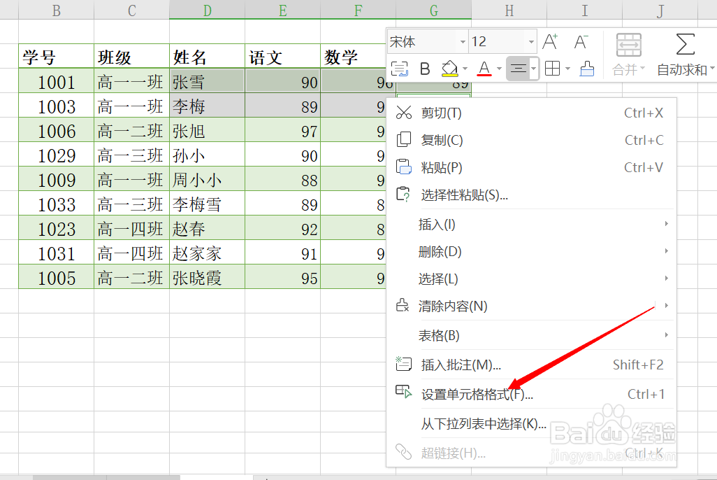
Task: Click the Decrease Font Size icon
Action: [x=582, y=42]
